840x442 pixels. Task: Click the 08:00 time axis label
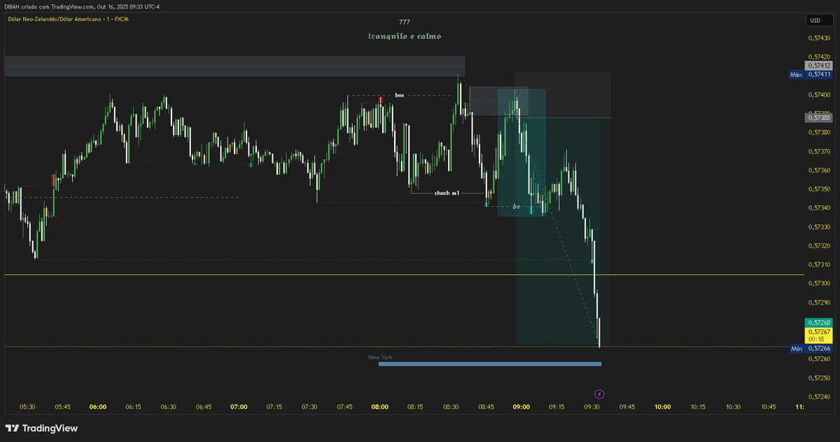(x=380, y=407)
